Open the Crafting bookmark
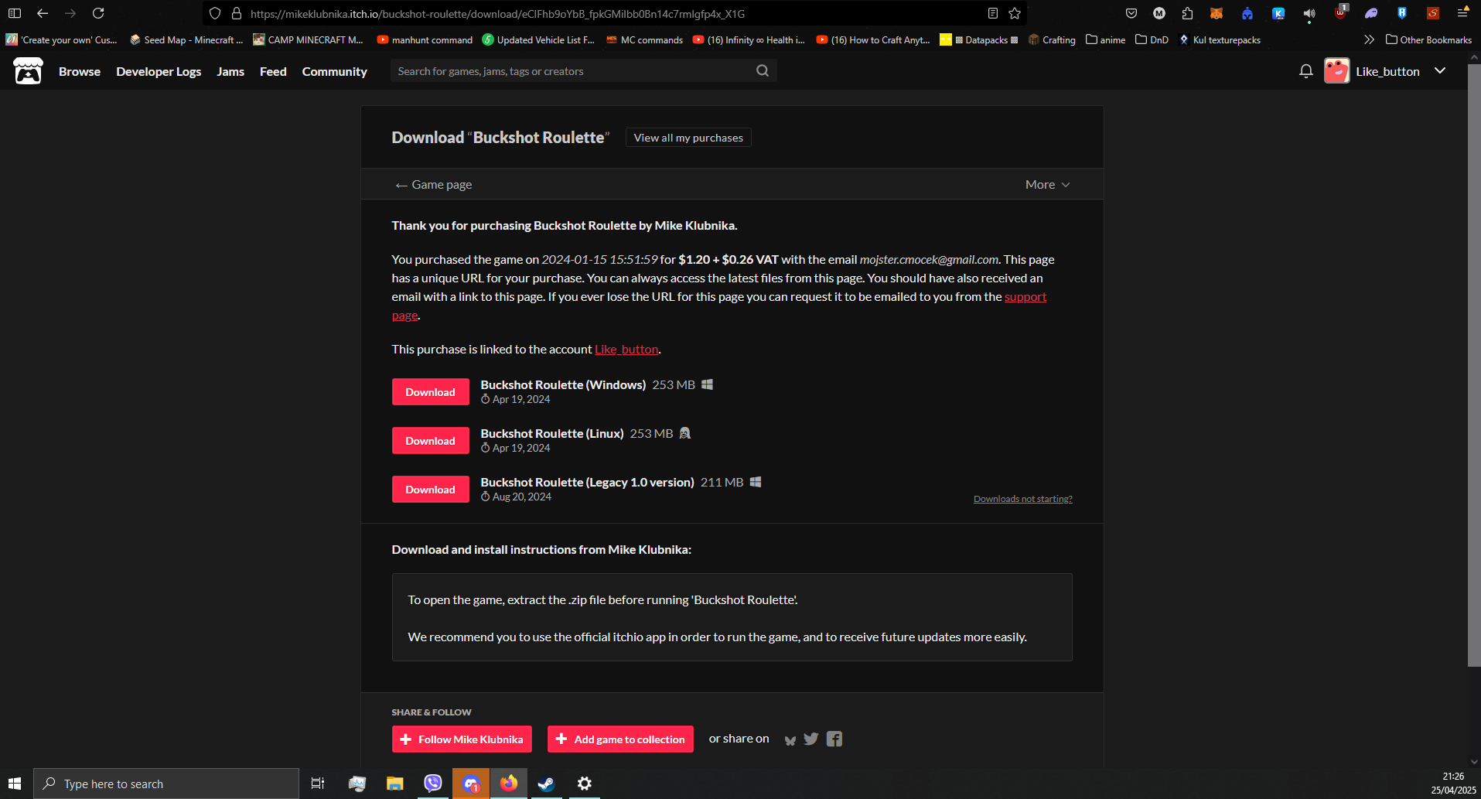1481x799 pixels. [1052, 39]
